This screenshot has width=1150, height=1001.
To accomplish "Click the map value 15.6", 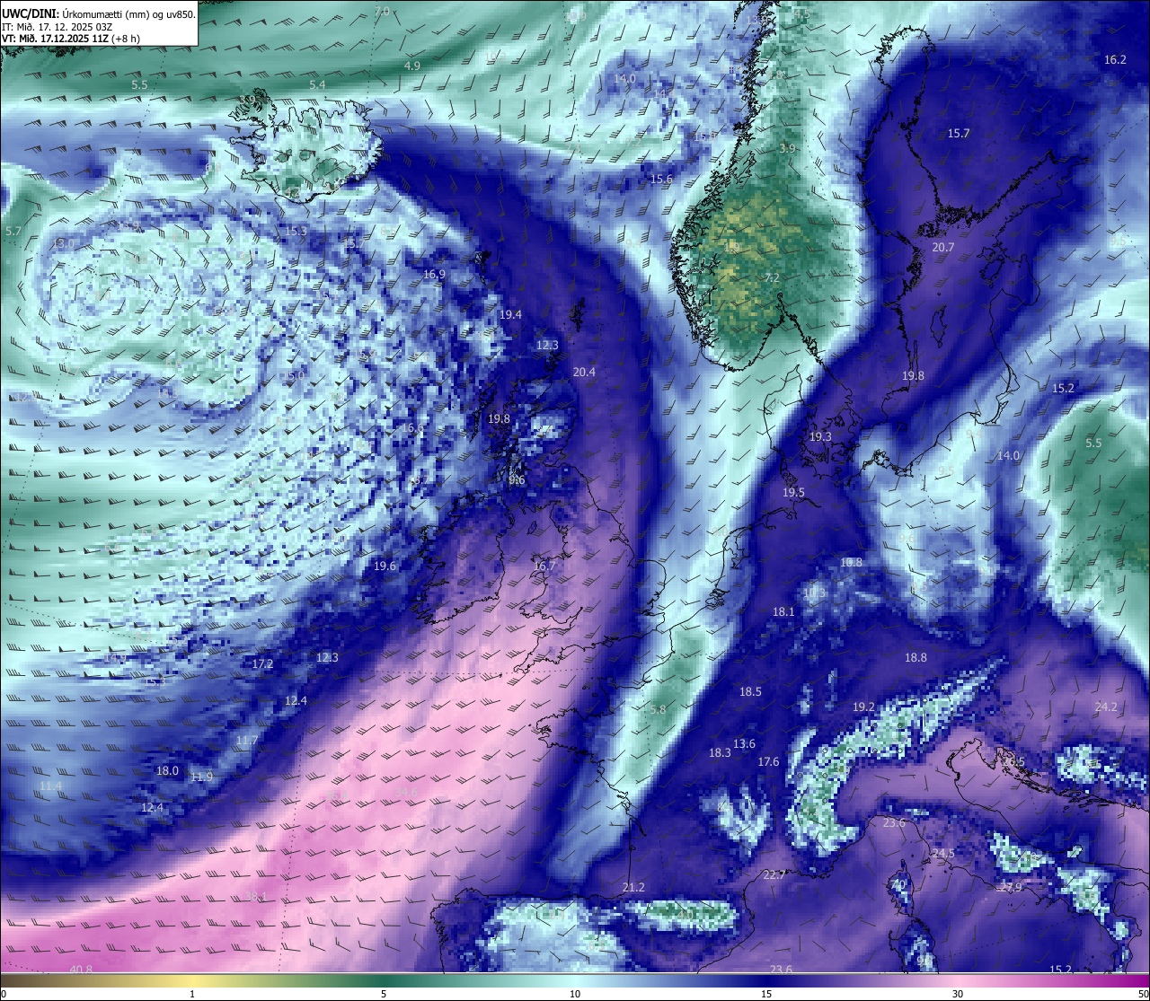I will click(x=661, y=180).
